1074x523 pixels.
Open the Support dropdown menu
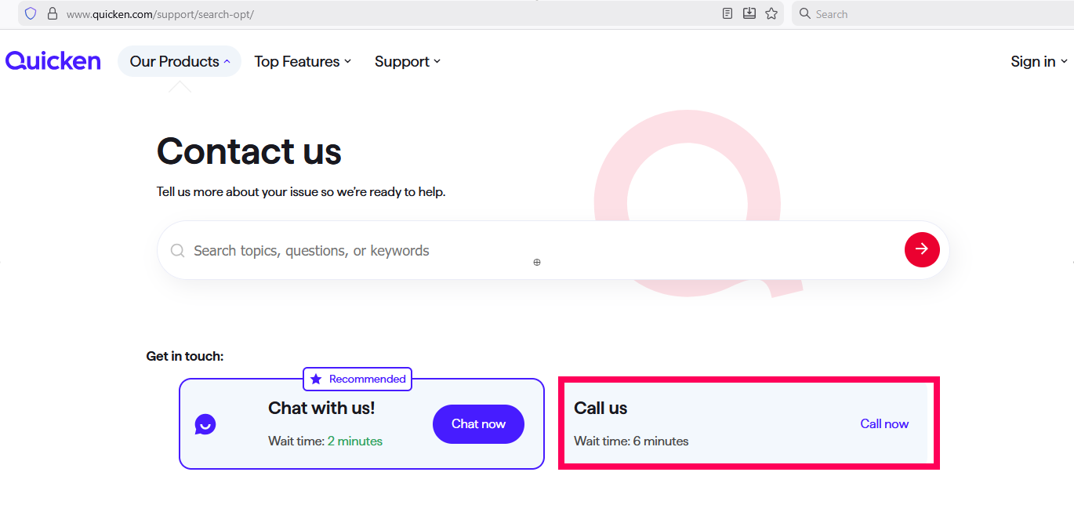coord(408,61)
